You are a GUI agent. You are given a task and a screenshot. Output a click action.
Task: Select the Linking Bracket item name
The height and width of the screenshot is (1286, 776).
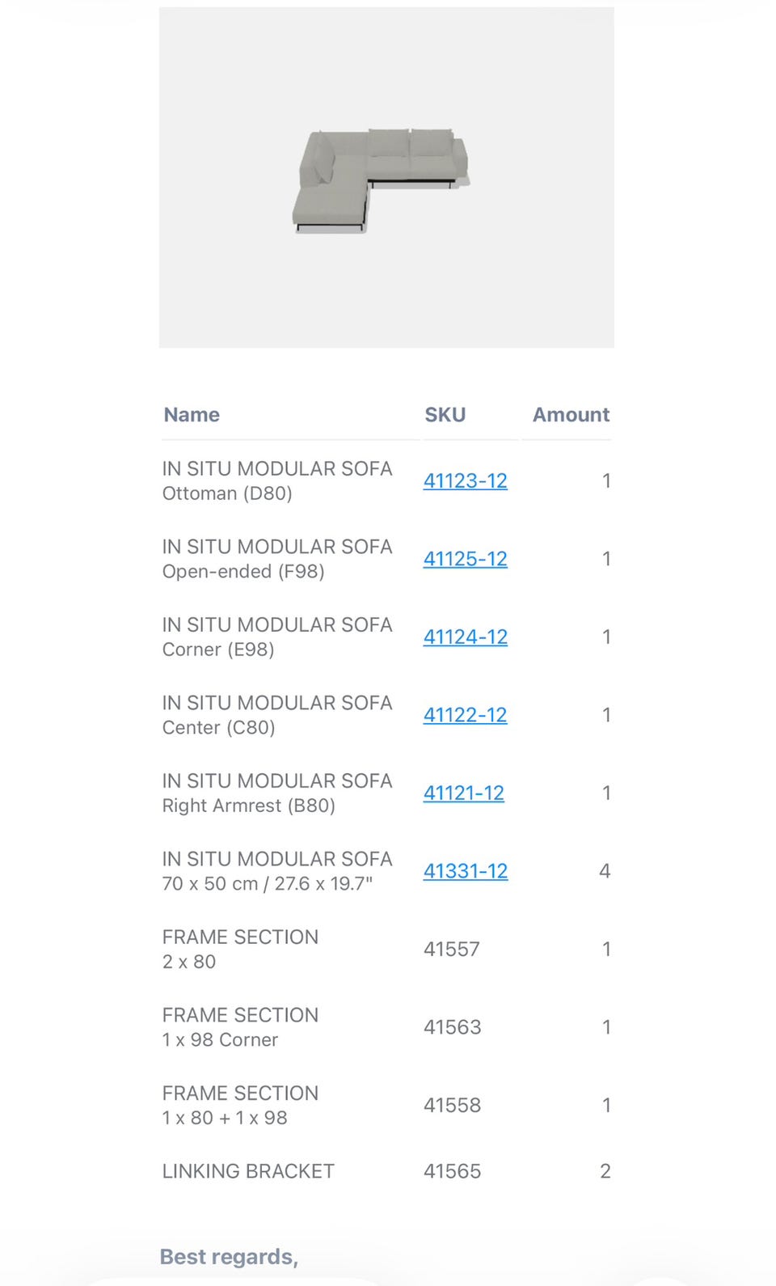coord(248,1171)
